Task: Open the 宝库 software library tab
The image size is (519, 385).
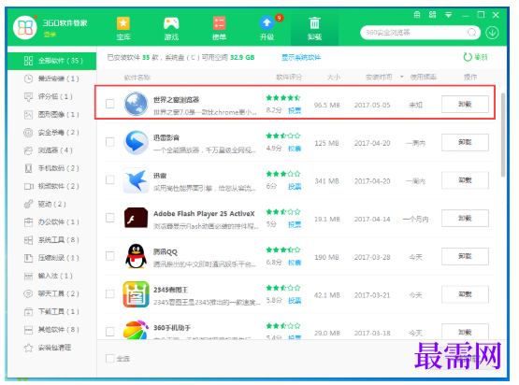Action: coord(123,29)
